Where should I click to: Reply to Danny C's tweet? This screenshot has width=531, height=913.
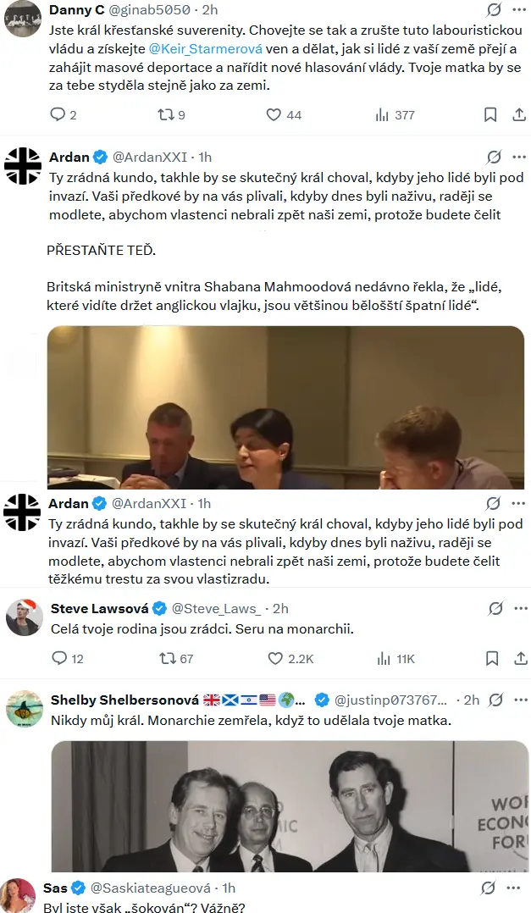58,114
